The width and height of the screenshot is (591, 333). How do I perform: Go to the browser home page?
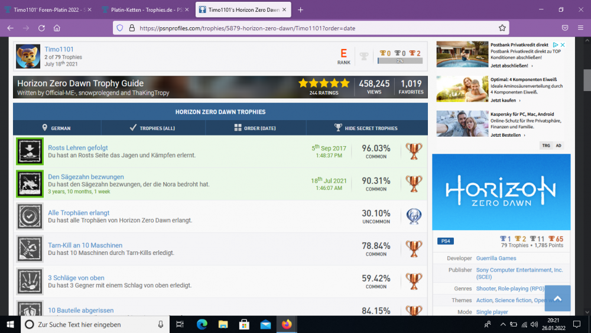[57, 28]
